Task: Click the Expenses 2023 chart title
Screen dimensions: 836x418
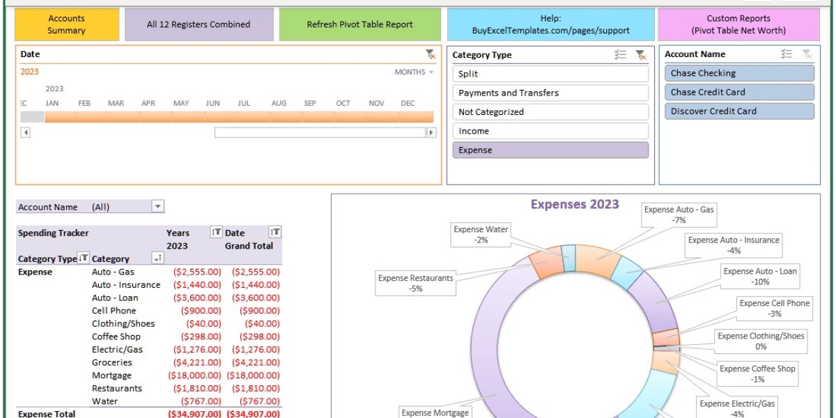Action: tap(575, 204)
